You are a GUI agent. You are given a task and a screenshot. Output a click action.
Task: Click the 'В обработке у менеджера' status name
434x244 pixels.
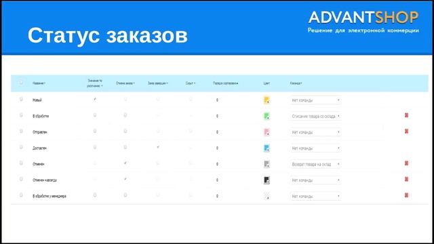point(50,197)
